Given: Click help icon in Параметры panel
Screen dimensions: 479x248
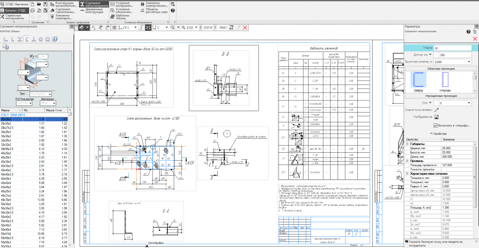Looking at the screenshot, I should point(468,32).
